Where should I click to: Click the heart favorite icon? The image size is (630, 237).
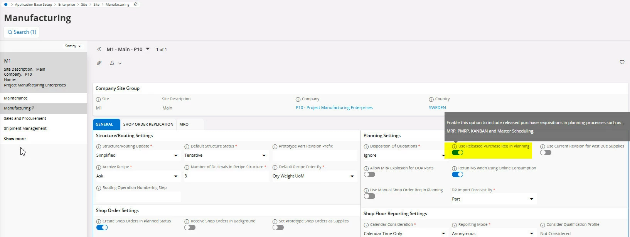(622, 62)
